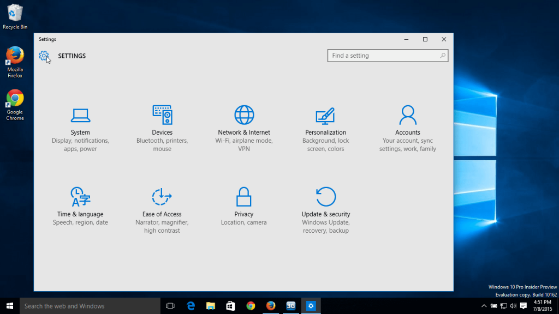Click the battery icon in the tray
The height and width of the screenshot is (314, 559).
click(x=493, y=306)
